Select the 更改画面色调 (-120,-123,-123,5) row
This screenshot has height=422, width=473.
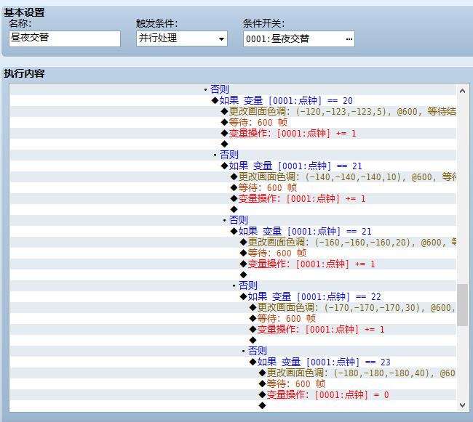pyautogui.click(x=233, y=111)
